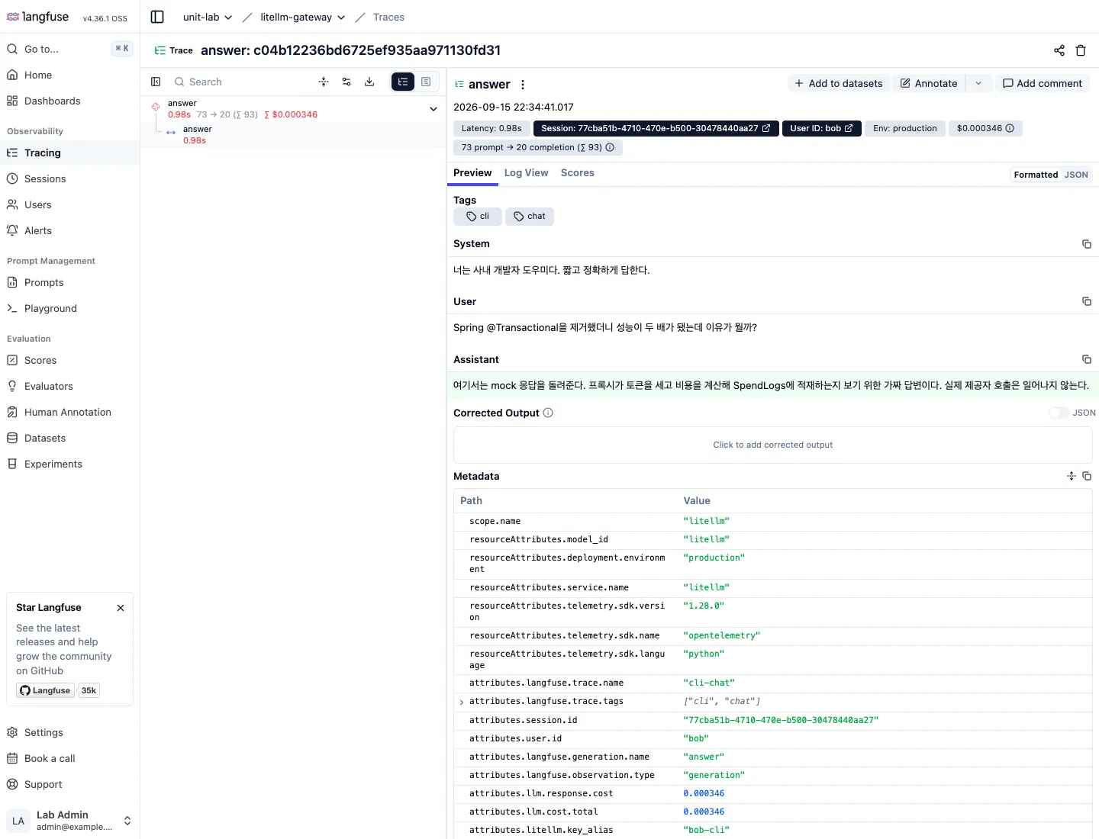Open the Lab Admin account menu
Screen dimensions: 1099x839
tap(69, 821)
